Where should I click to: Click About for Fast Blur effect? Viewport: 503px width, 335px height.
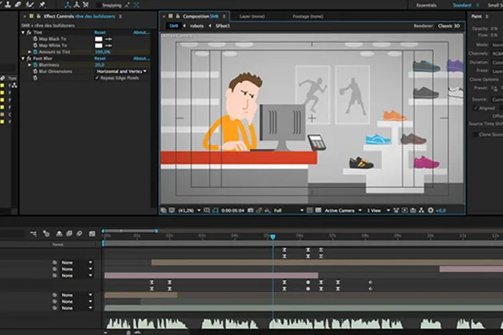(x=141, y=58)
